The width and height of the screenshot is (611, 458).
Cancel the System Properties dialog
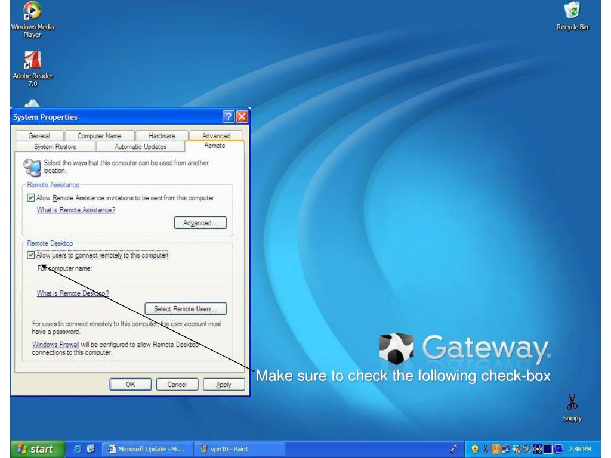[x=177, y=385]
